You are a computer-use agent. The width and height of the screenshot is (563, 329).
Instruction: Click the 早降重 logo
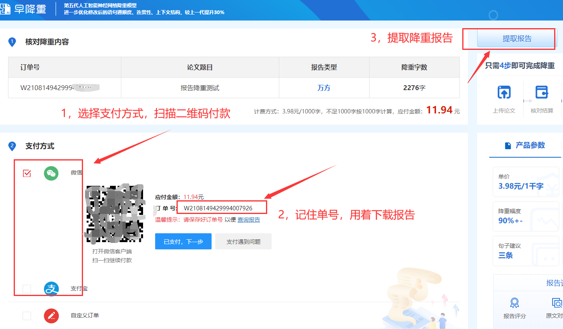coord(23,9)
